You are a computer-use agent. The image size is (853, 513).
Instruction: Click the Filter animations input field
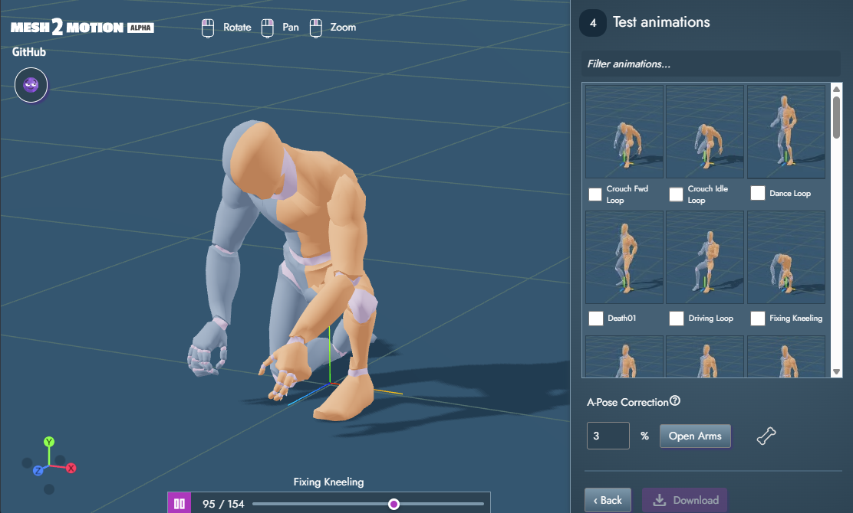point(710,64)
